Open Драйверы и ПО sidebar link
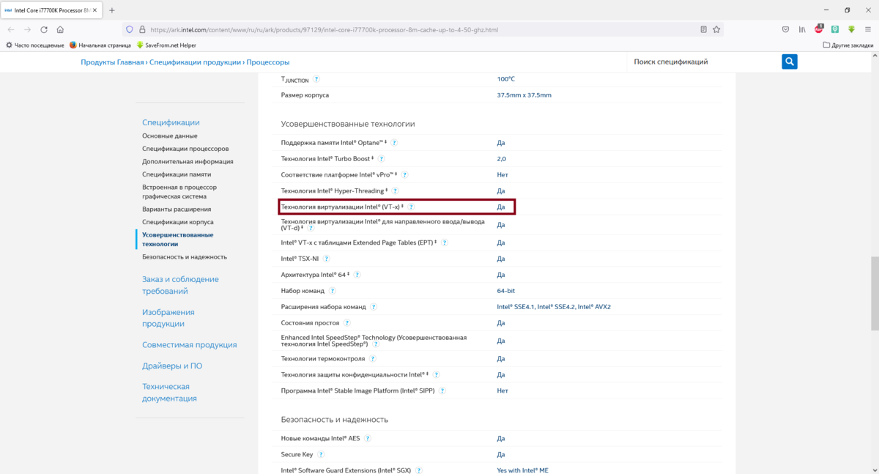This screenshot has height=474, width=879. click(x=172, y=366)
